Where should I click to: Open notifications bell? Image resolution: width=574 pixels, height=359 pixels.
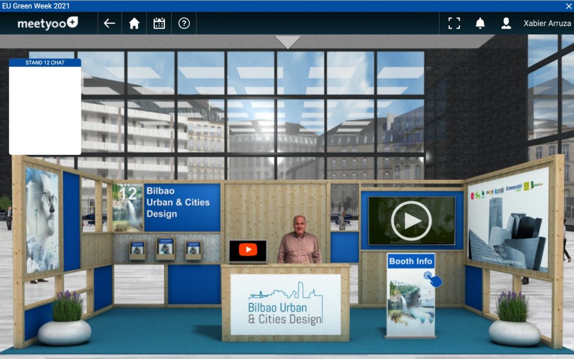pos(480,23)
